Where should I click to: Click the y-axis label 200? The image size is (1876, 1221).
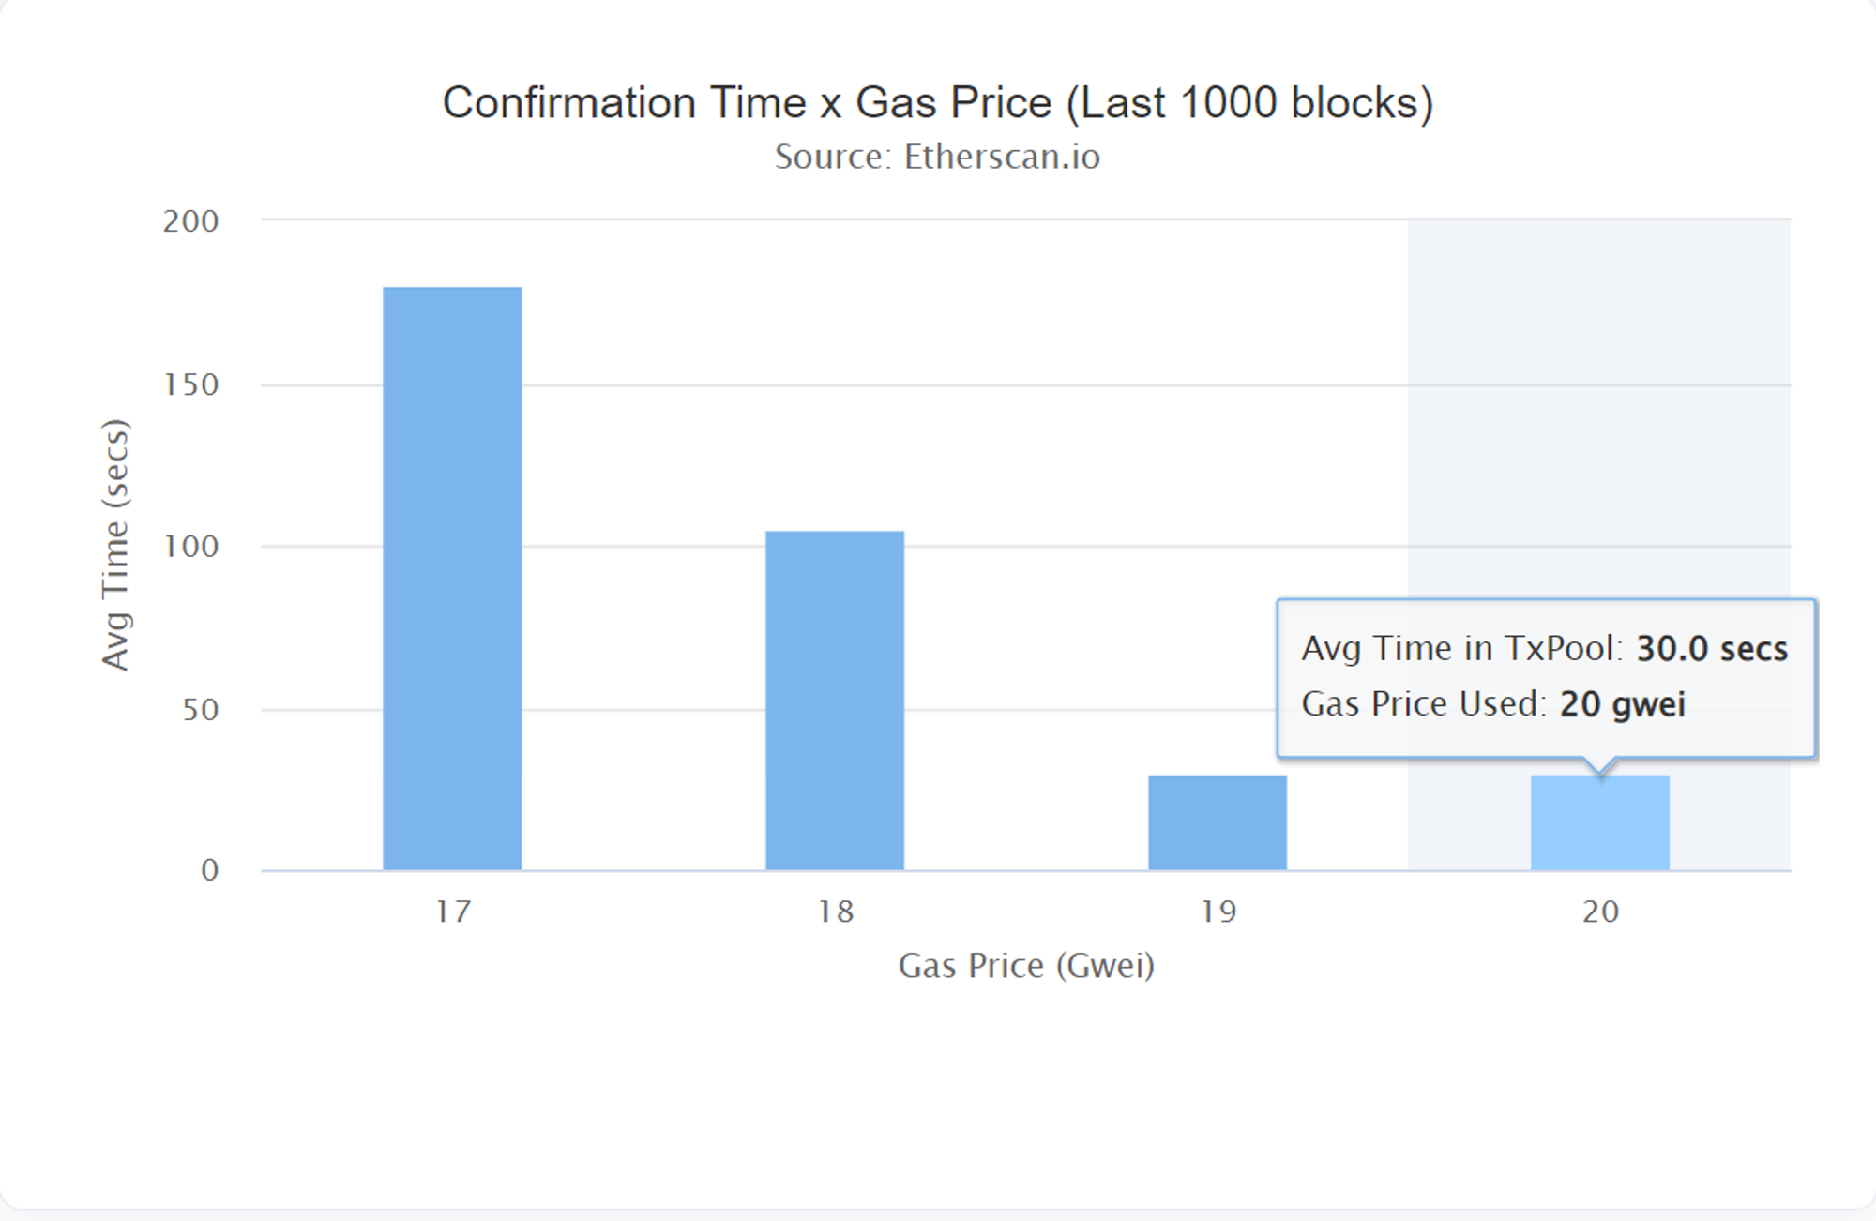[190, 221]
